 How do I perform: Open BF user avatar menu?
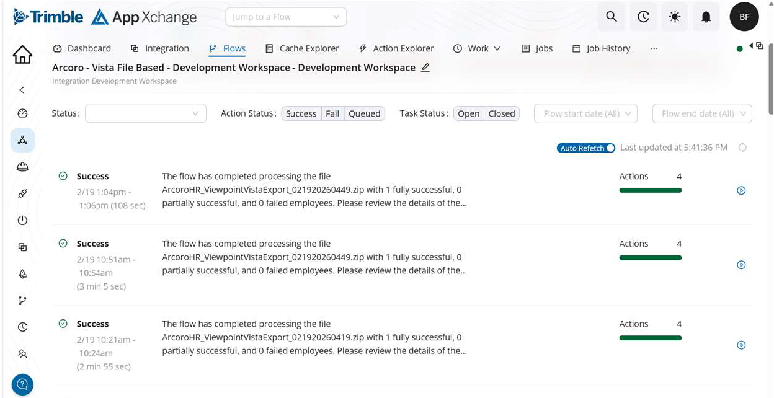pyautogui.click(x=744, y=17)
